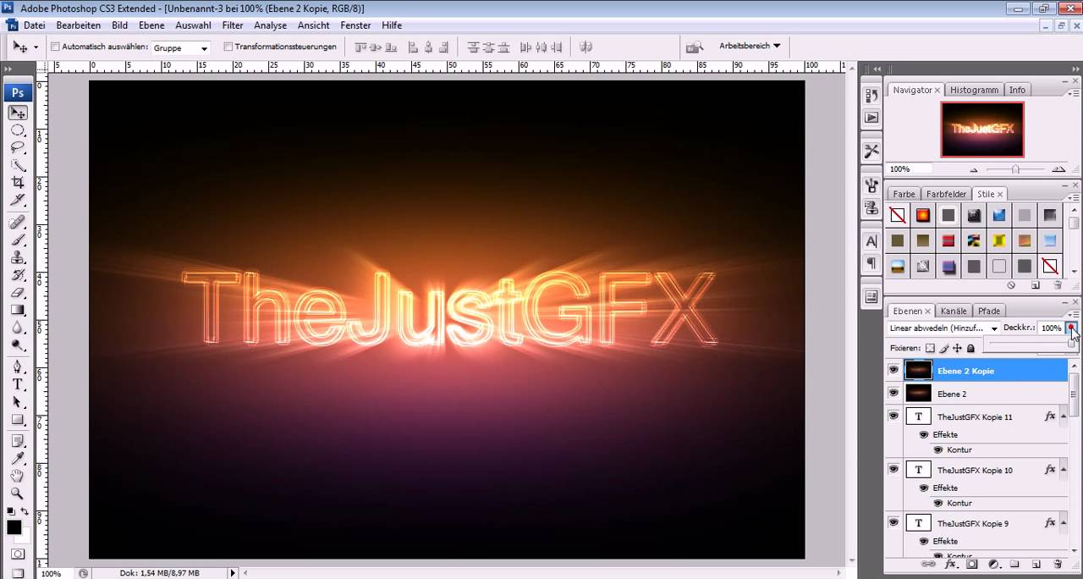Image resolution: width=1083 pixels, height=579 pixels.
Task: Collapse effects of 'TheJustGFX Kopie 9'
Action: [x=1062, y=523]
